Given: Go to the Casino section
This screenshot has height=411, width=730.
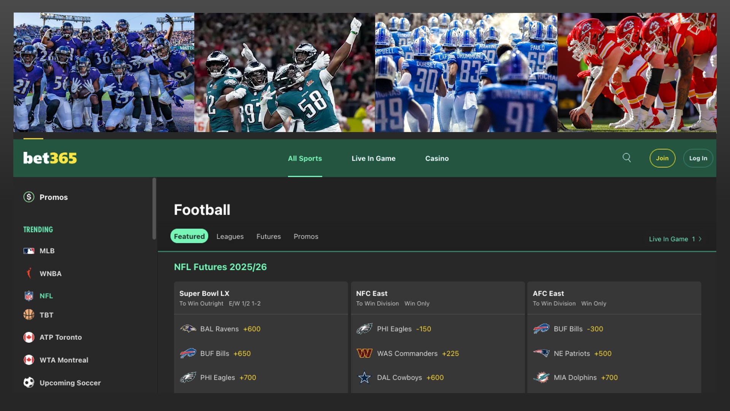Looking at the screenshot, I should pos(437,158).
